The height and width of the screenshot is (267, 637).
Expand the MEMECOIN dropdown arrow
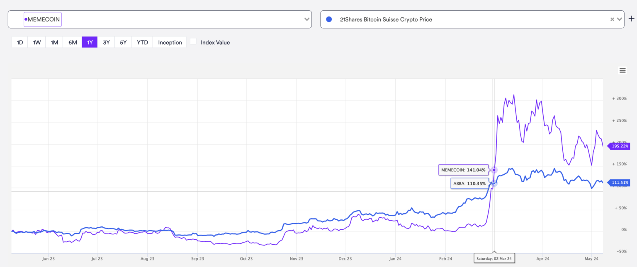(306, 19)
